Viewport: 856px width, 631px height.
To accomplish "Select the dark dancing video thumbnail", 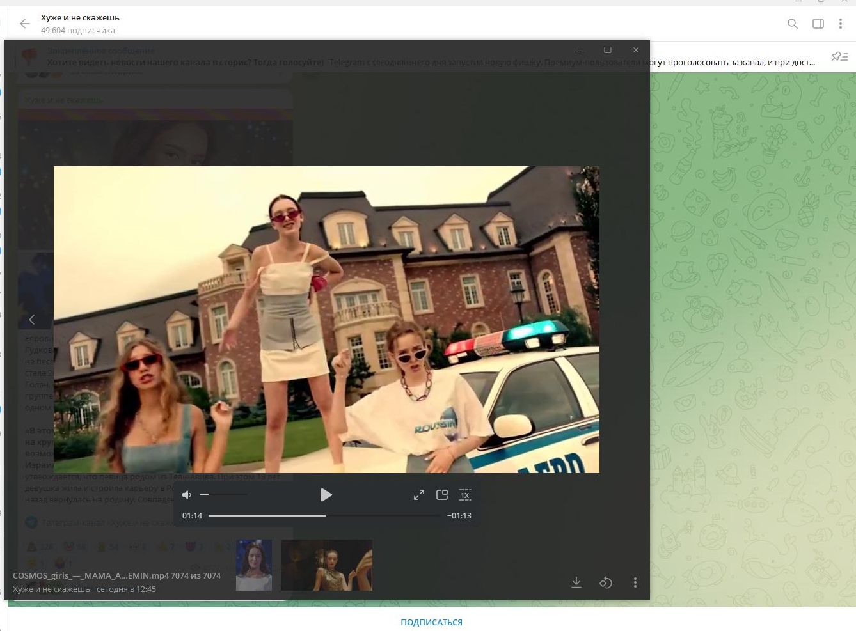I will coord(327,565).
